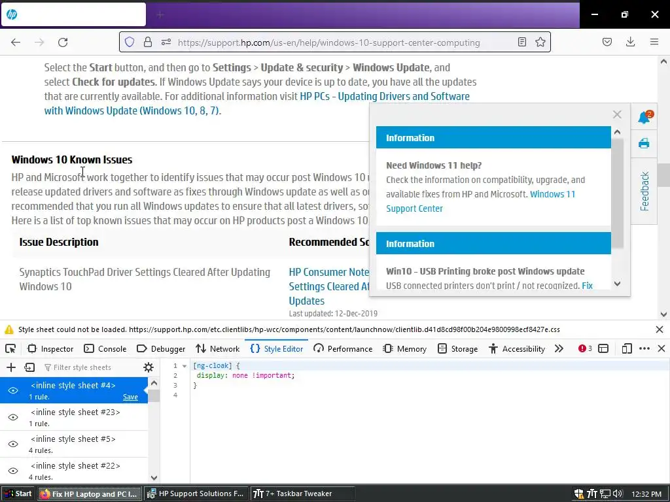
Task: Bookmark this page with the star icon
Action: 540,42
